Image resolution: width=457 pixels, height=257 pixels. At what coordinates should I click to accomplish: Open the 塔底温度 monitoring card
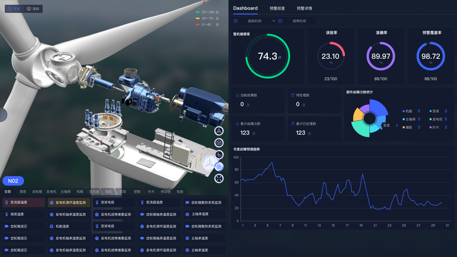24,214
